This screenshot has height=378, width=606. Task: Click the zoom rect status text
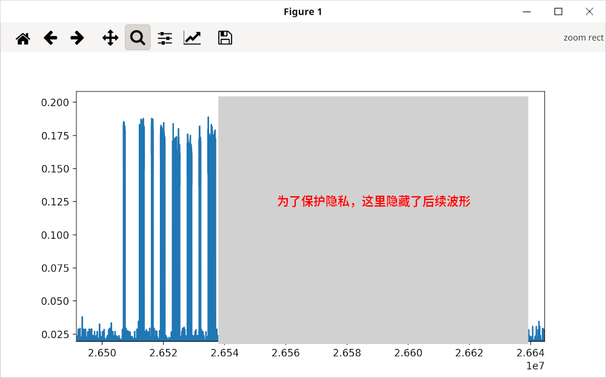(x=584, y=37)
